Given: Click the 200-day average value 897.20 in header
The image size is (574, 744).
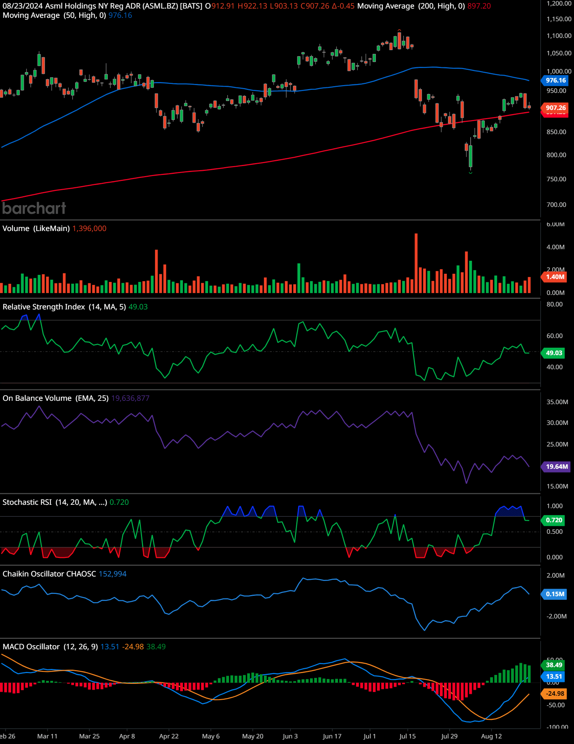Looking at the screenshot, I should click(x=479, y=6).
